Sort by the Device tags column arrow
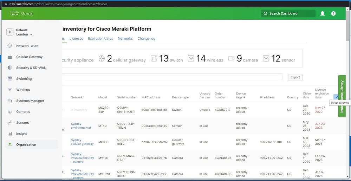Image resolution: width=351 pixels, height=181 pixels. (x=244, y=97)
